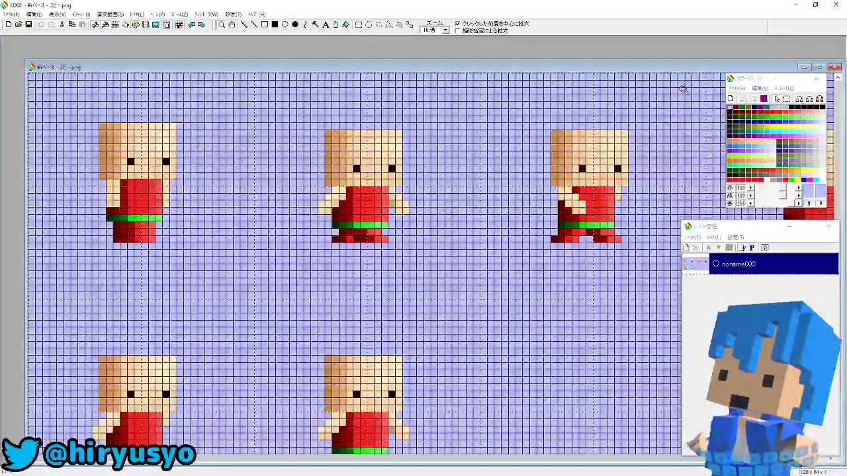Save the image with the floppy icon
Screen dimensions: 847x476
coord(28,24)
